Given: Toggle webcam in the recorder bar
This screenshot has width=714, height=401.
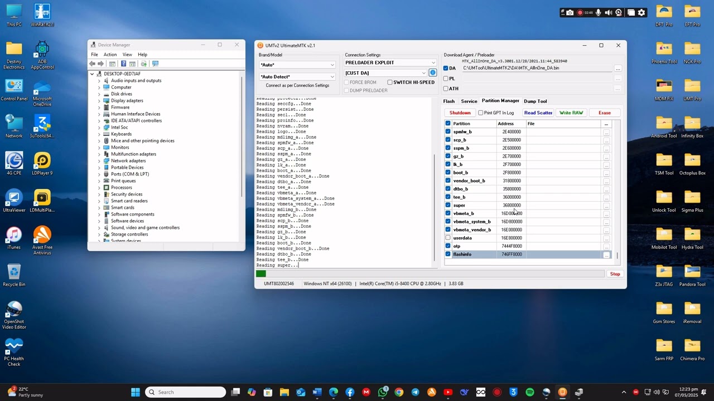Looking at the screenshot, I should (619, 12).
